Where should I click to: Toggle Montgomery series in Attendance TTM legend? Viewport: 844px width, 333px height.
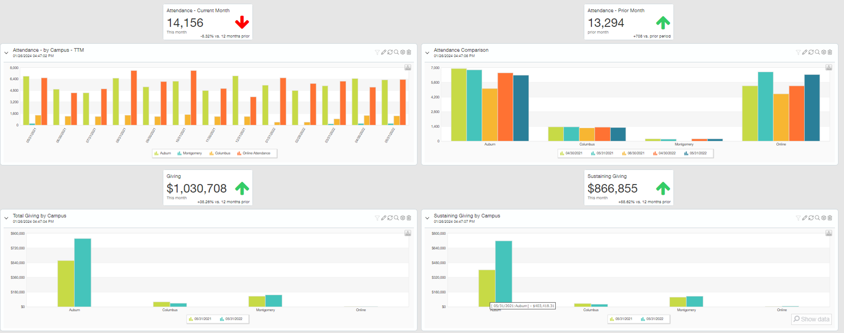[x=190, y=153]
